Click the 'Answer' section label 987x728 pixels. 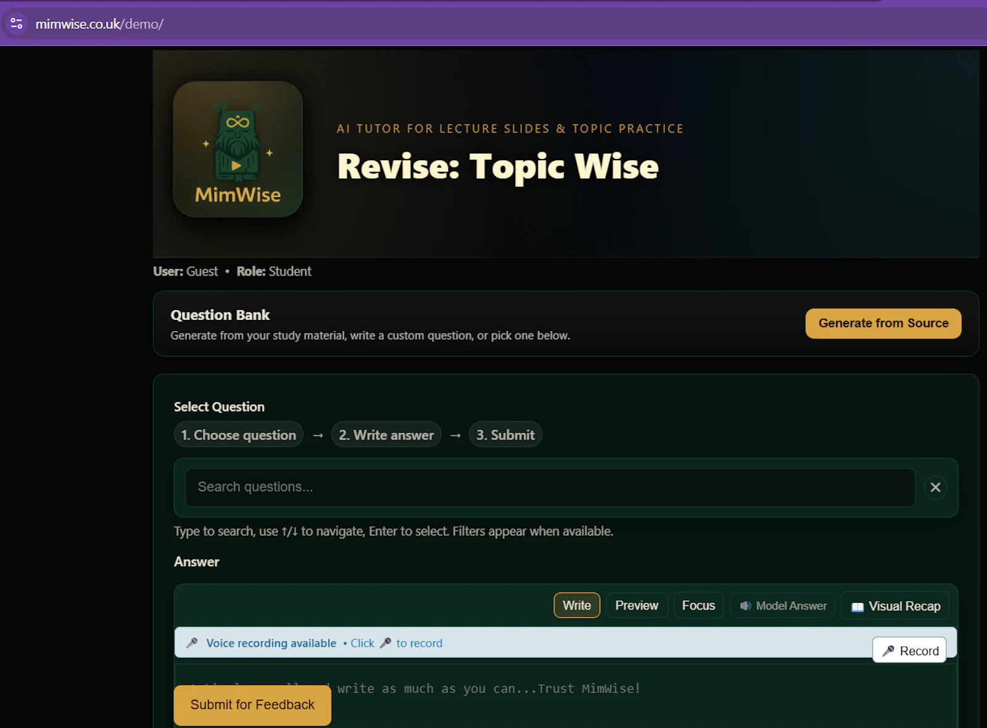coord(196,562)
